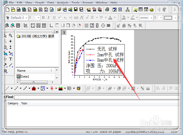The image size is (183, 135).
Task: Click the New Graph toolbar icon
Action: (30, 9)
